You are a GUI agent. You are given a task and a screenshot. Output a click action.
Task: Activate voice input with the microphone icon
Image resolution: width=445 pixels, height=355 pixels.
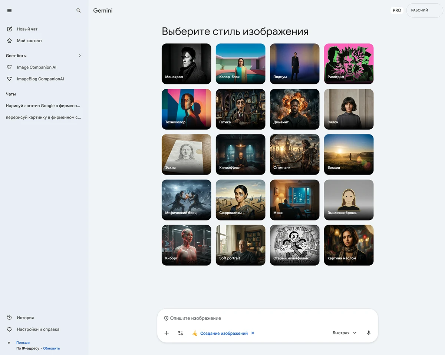[x=369, y=332]
